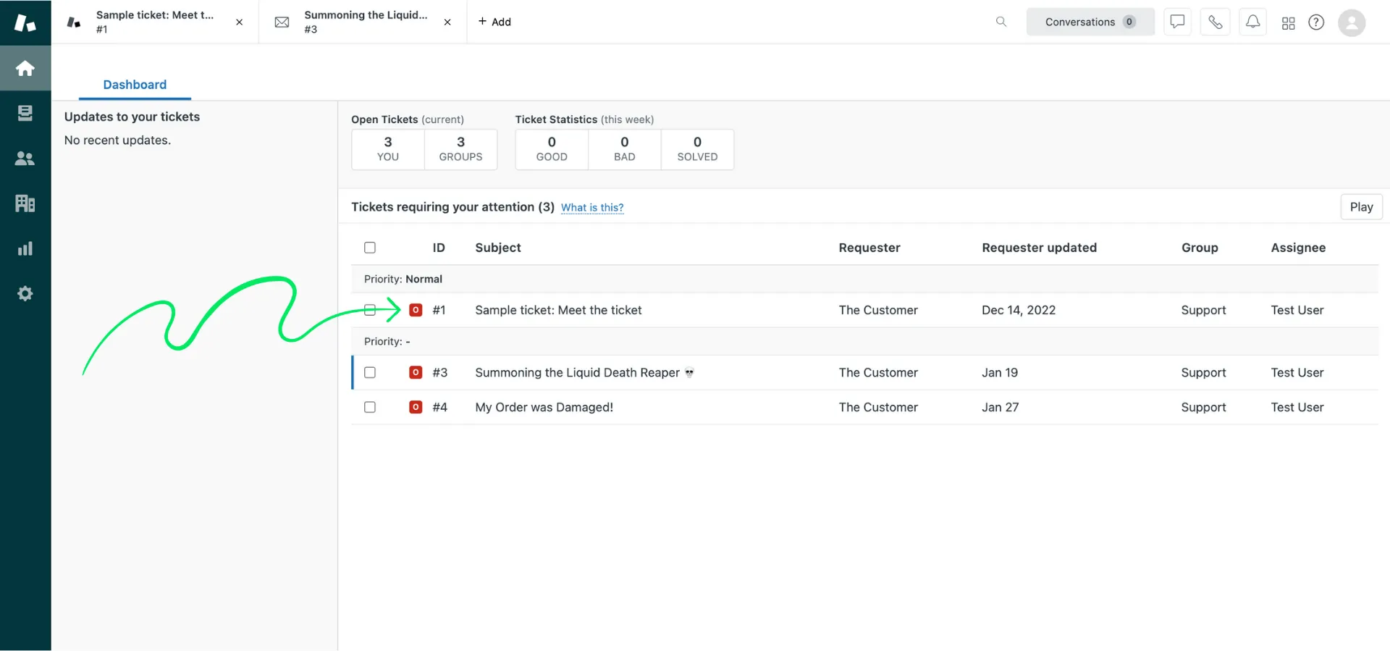The height and width of the screenshot is (651, 1390).
Task: Open the Organizations icon in sidebar
Action: pyautogui.click(x=25, y=203)
